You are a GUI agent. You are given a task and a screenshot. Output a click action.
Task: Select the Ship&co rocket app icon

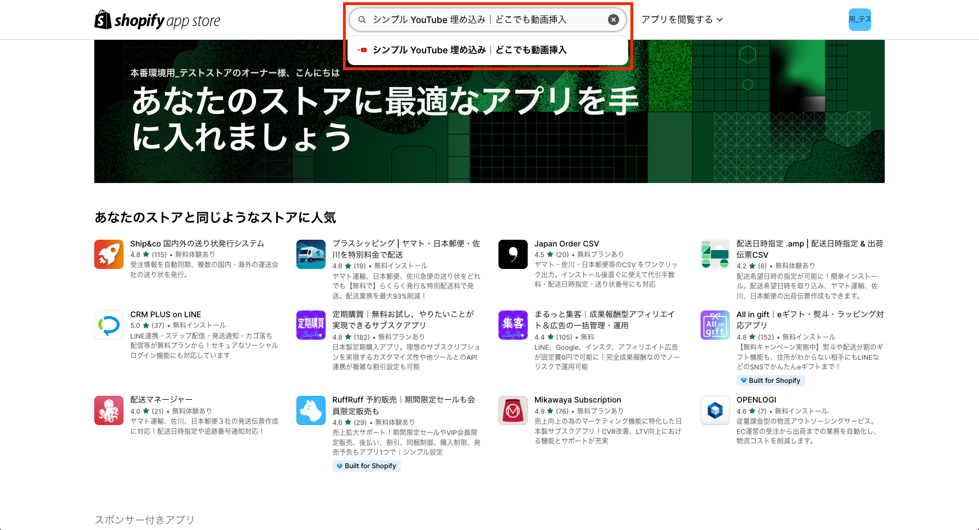109,254
